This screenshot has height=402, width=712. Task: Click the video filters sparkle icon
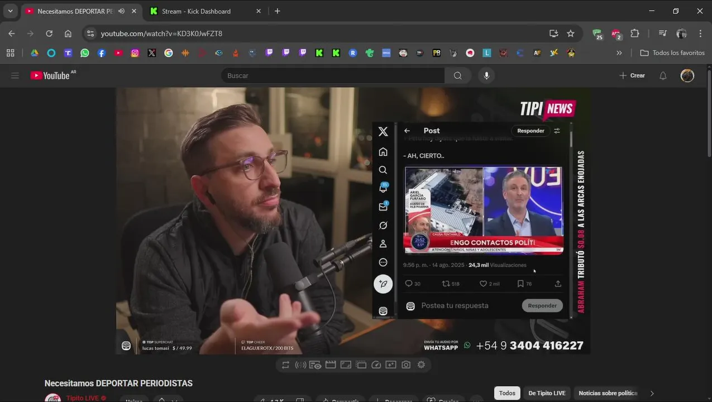pos(391,365)
